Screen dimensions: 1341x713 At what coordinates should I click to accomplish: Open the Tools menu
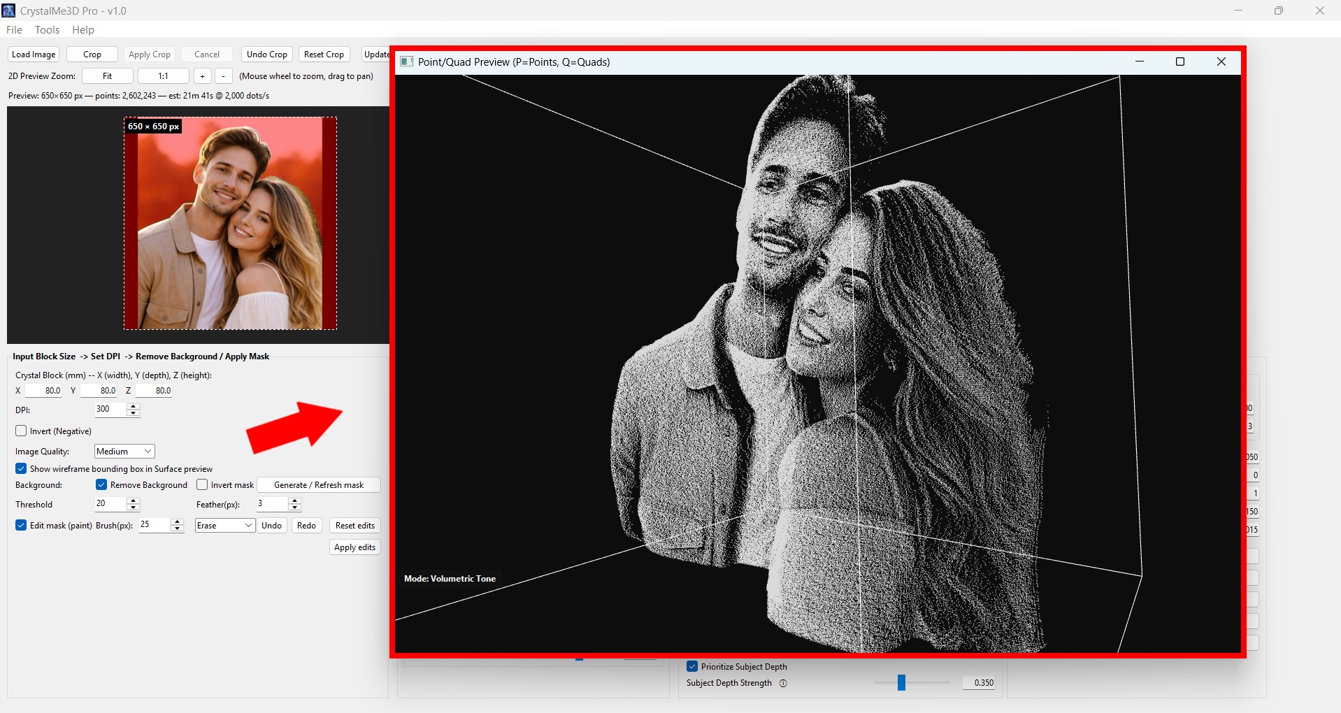tap(47, 30)
